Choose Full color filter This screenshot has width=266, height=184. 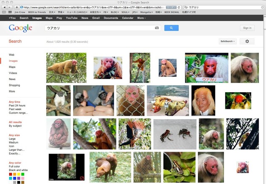point(15,167)
